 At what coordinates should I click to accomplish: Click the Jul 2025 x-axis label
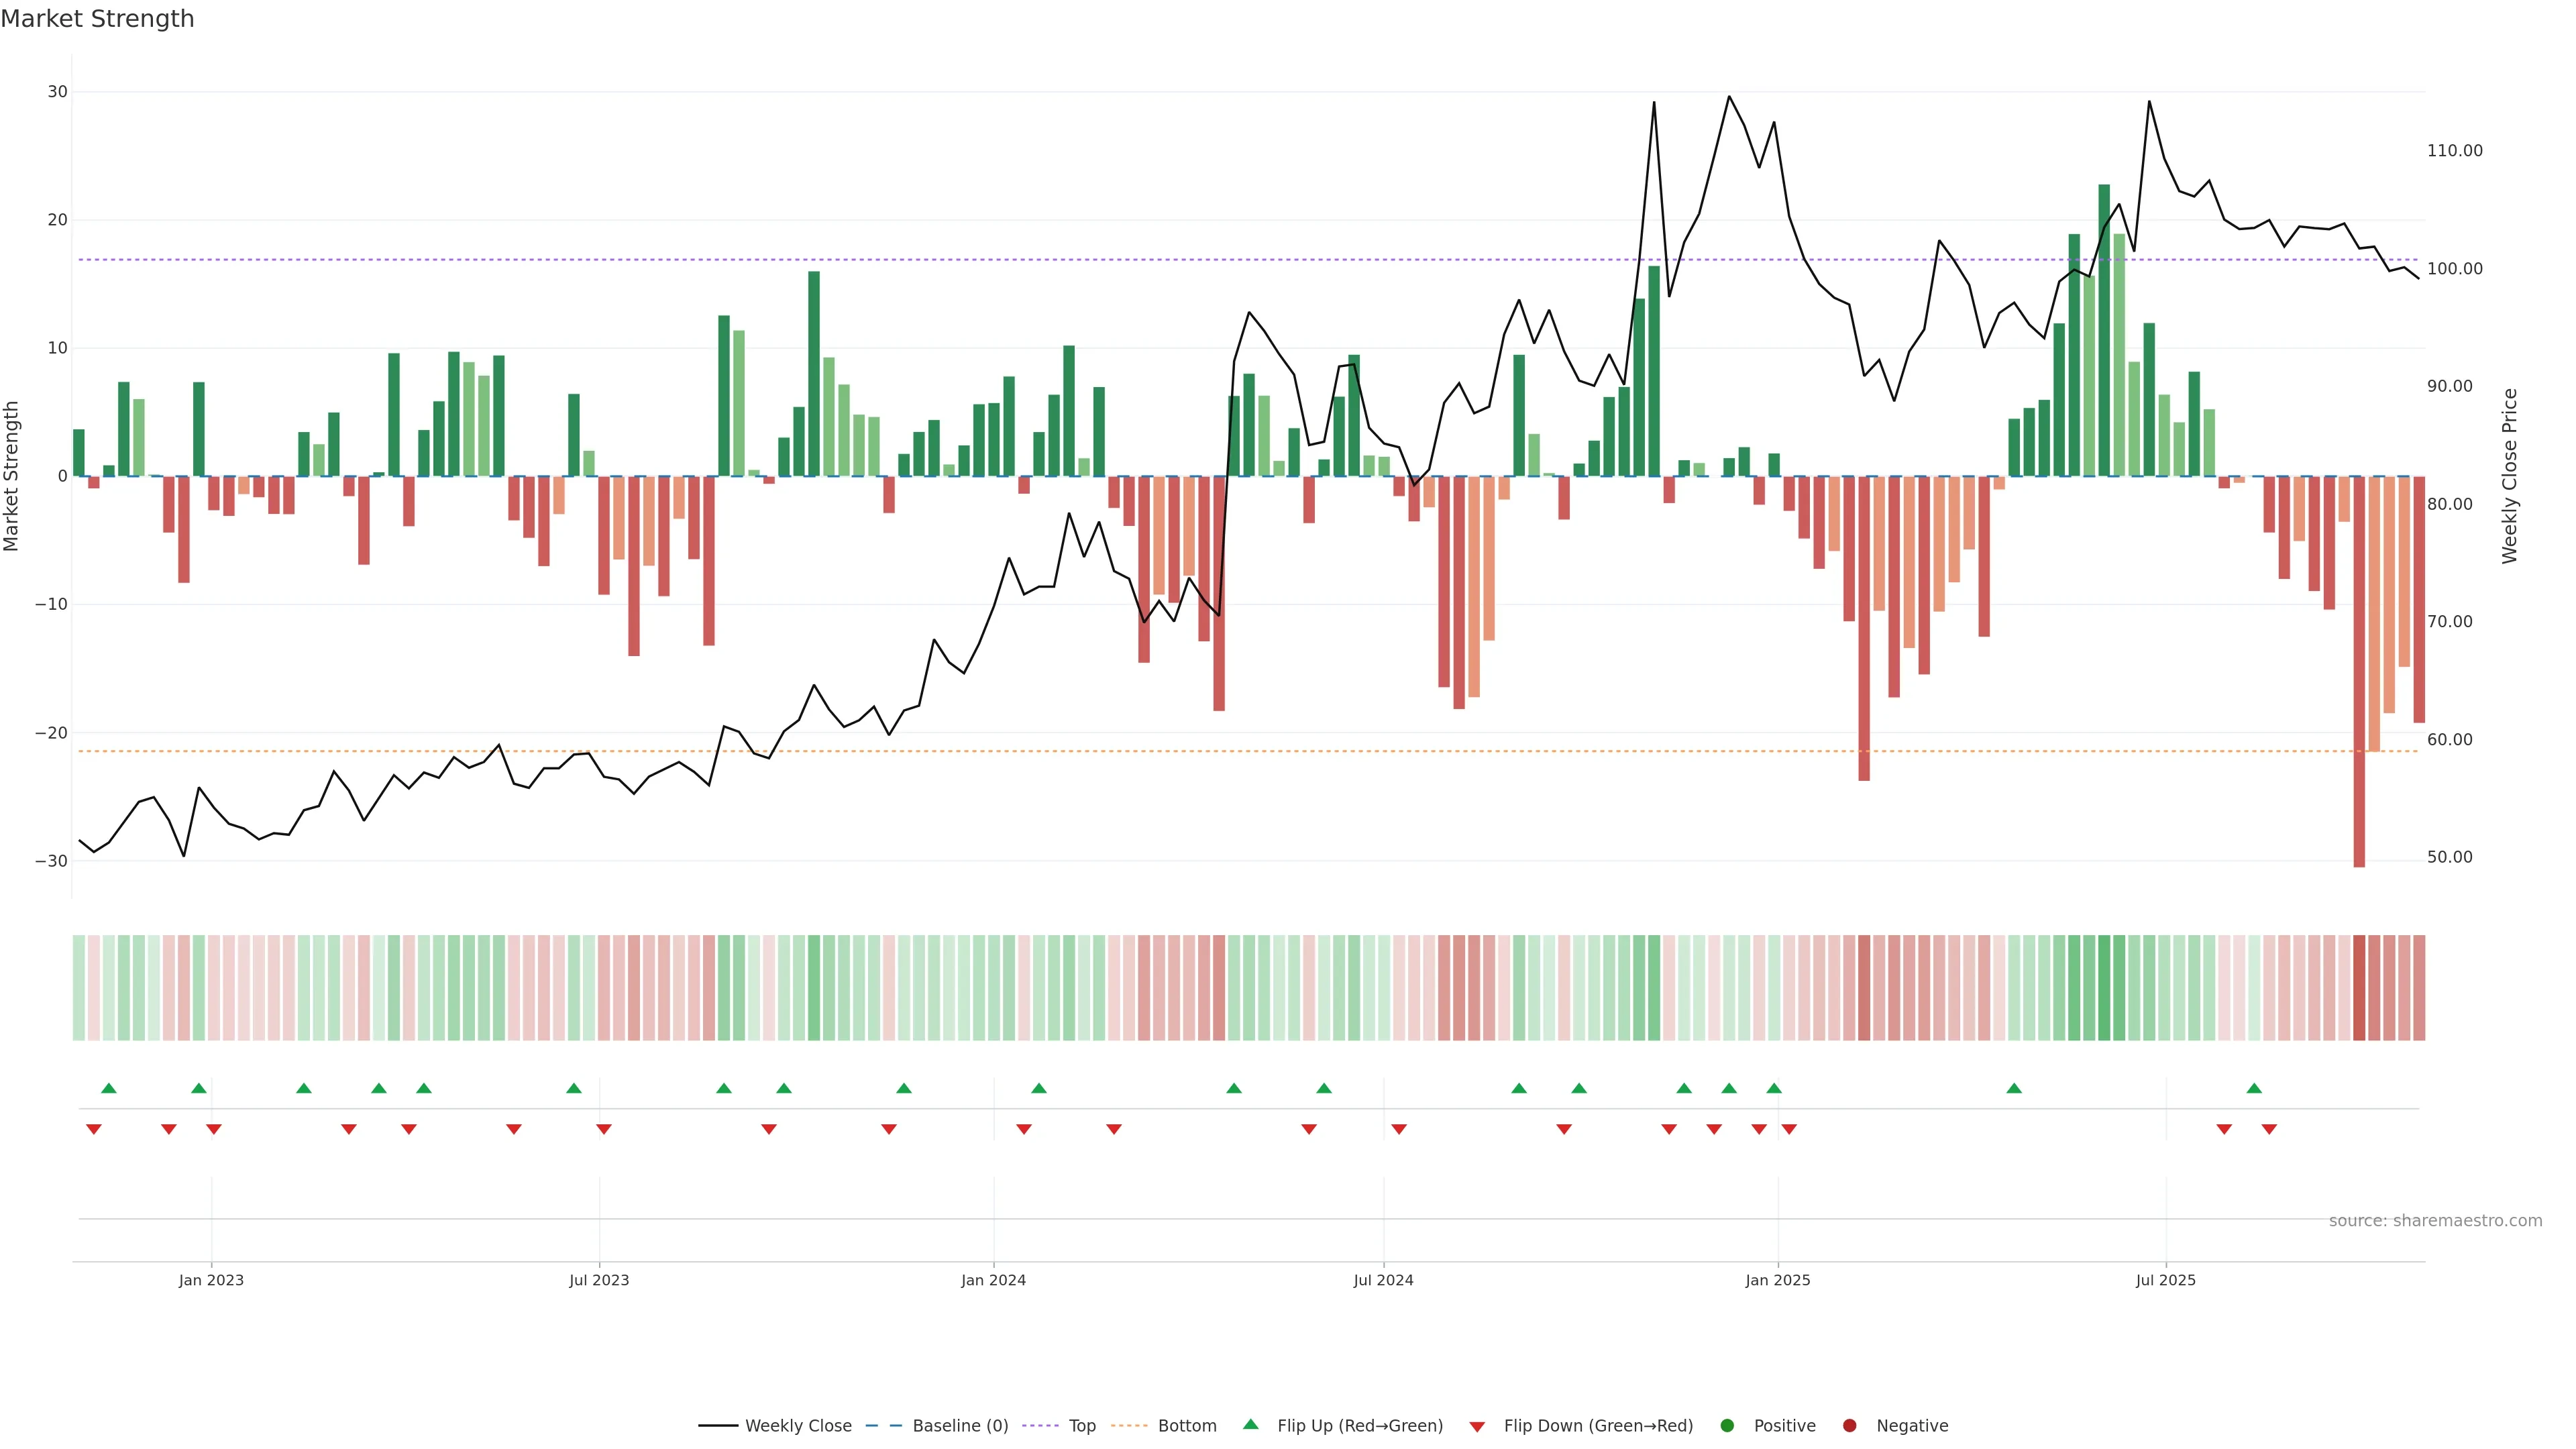point(2165,1280)
